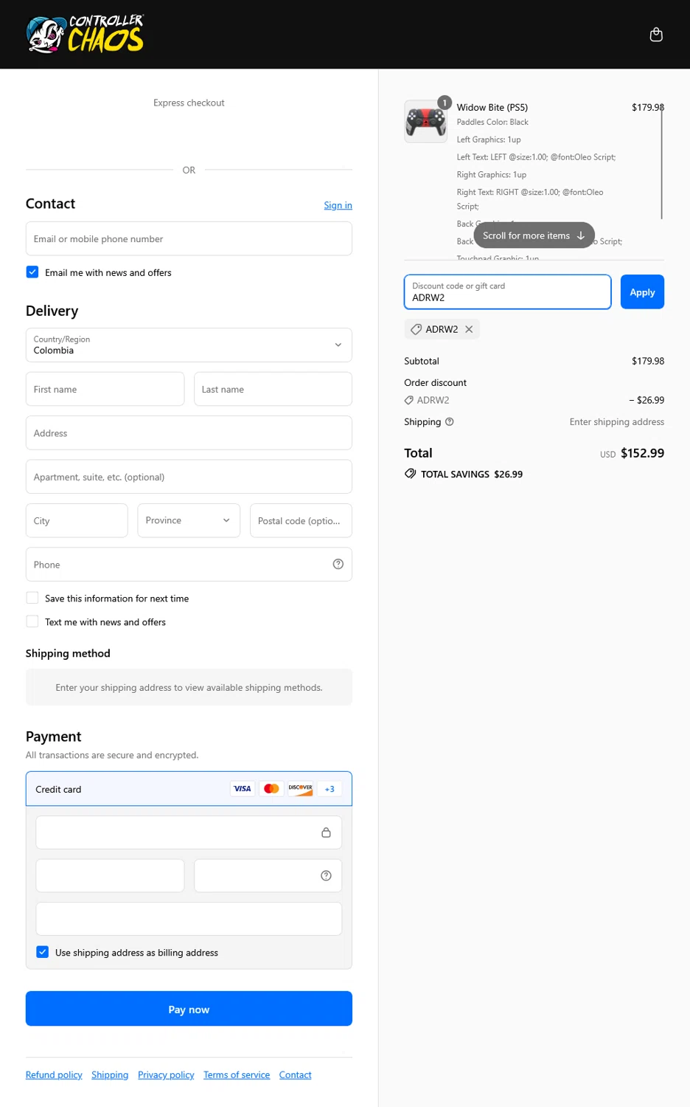Focus the card number field
690x1107 pixels.
pos(189,832)
